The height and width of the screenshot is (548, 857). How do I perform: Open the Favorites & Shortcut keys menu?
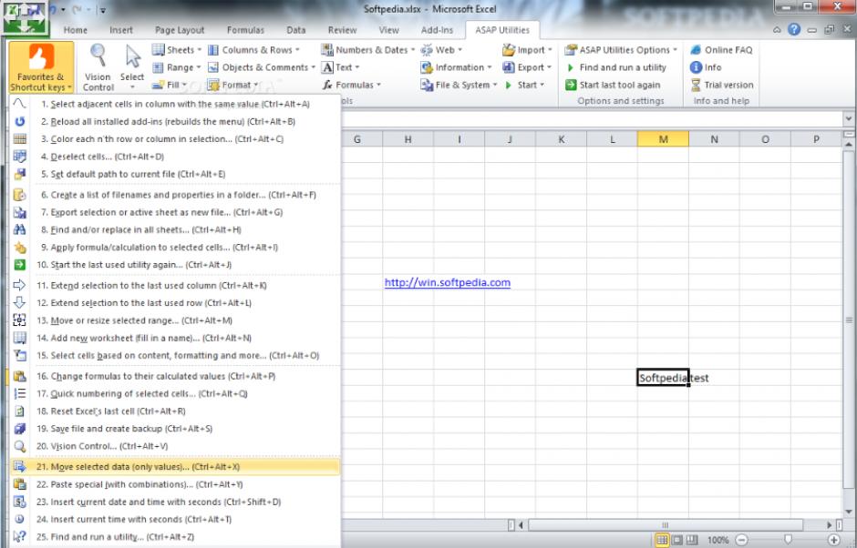click(41, 67)
